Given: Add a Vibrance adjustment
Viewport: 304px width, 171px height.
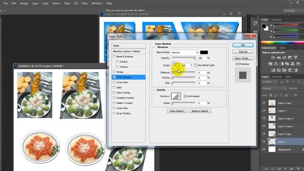Looking at the screenshot, I should click(295, 57).
